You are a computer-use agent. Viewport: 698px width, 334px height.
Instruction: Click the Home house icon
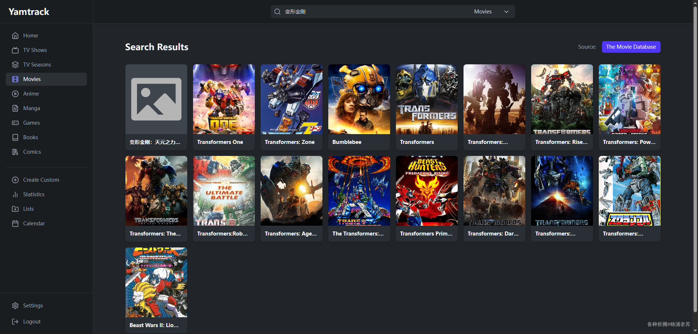coord(15,36)
